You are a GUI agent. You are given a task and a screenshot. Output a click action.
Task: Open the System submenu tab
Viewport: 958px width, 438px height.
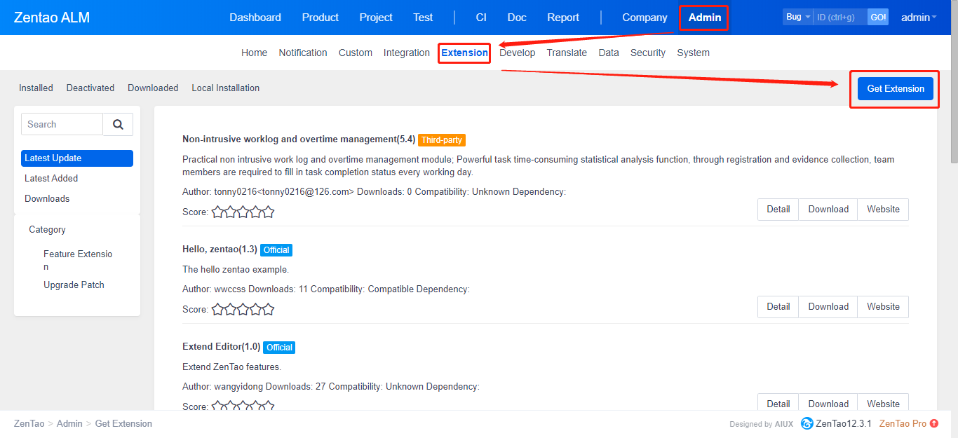pos(693,53)
